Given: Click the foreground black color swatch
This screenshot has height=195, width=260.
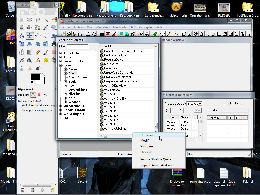Looking at the screenshot, I should click(x=36, y=77).
